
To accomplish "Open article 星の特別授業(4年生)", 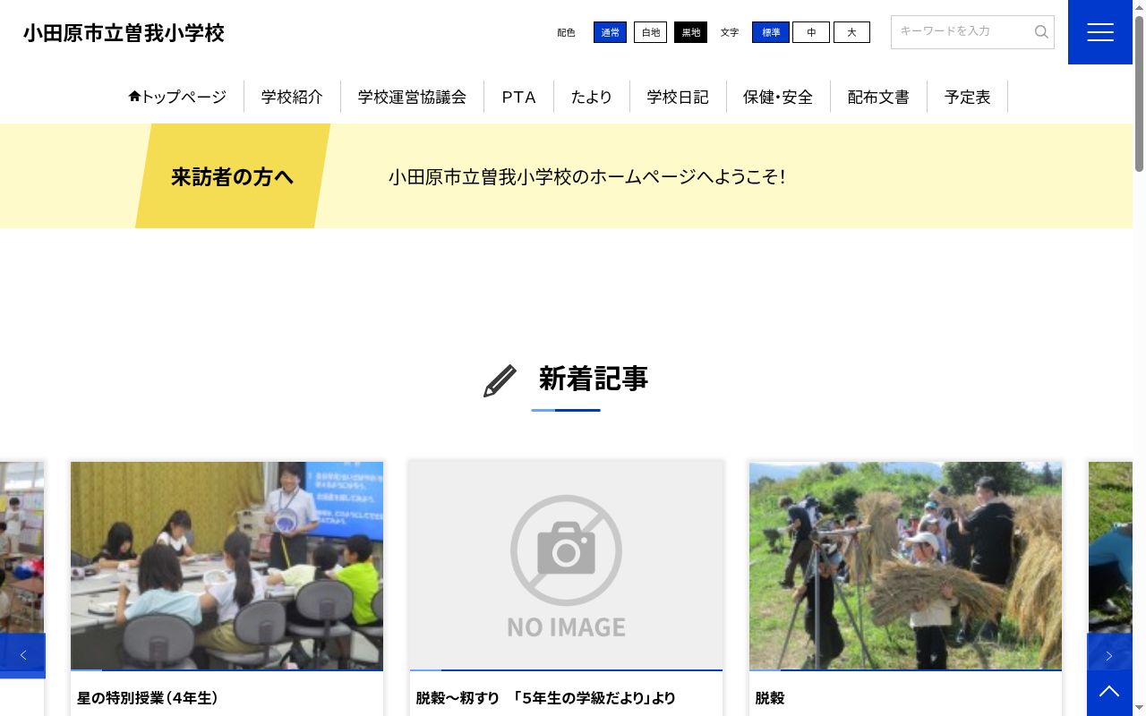I will click(x=148, y=698).
